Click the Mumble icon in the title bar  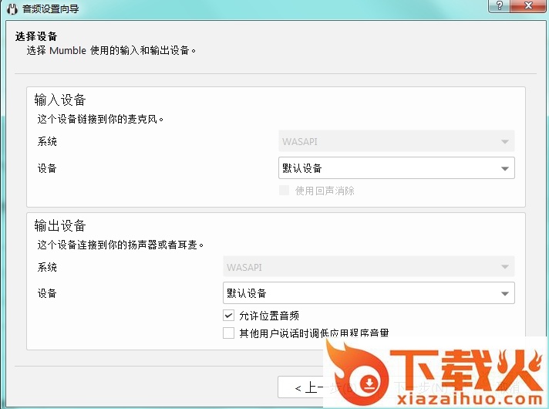tap(11, 8)
